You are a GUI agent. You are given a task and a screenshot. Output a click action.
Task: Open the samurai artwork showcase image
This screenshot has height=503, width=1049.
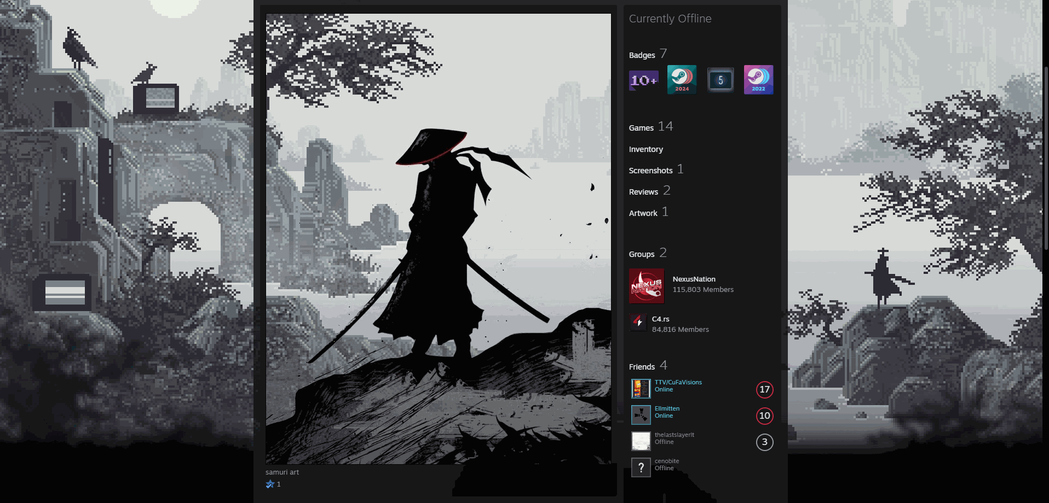click(439, 239)
